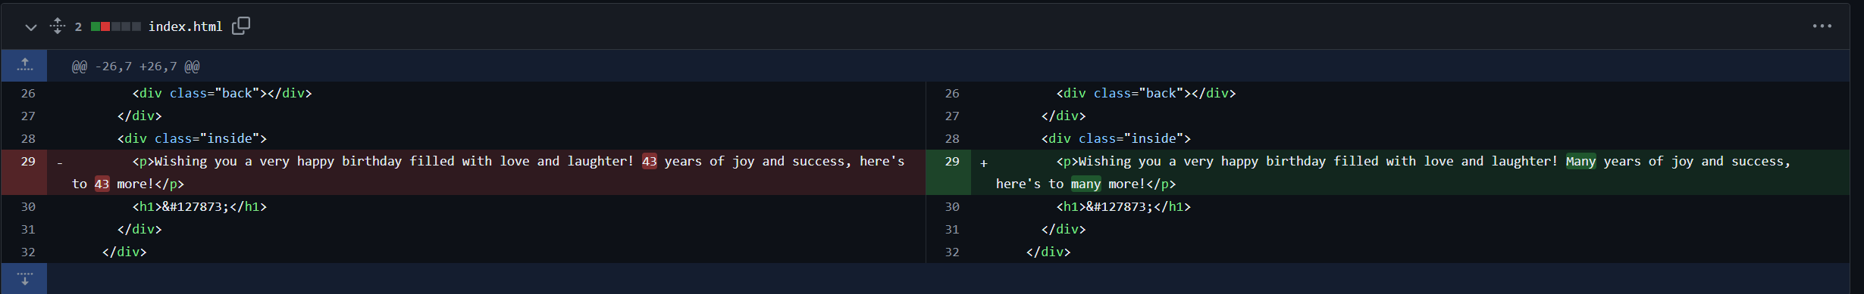
Task: Expand all lines of index.html diff
Action: coord(58,26)
